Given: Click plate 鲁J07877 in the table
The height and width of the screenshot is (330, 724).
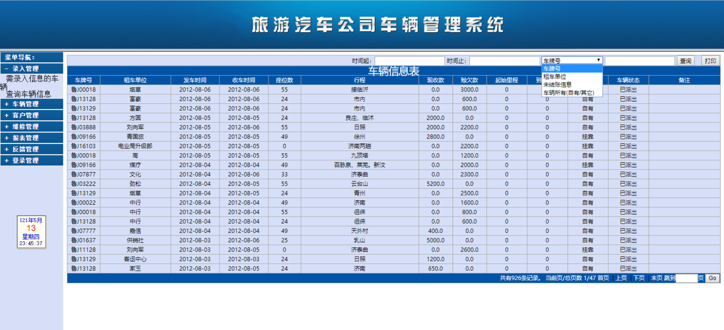Looking at the screenshot, I should [83, 174].
